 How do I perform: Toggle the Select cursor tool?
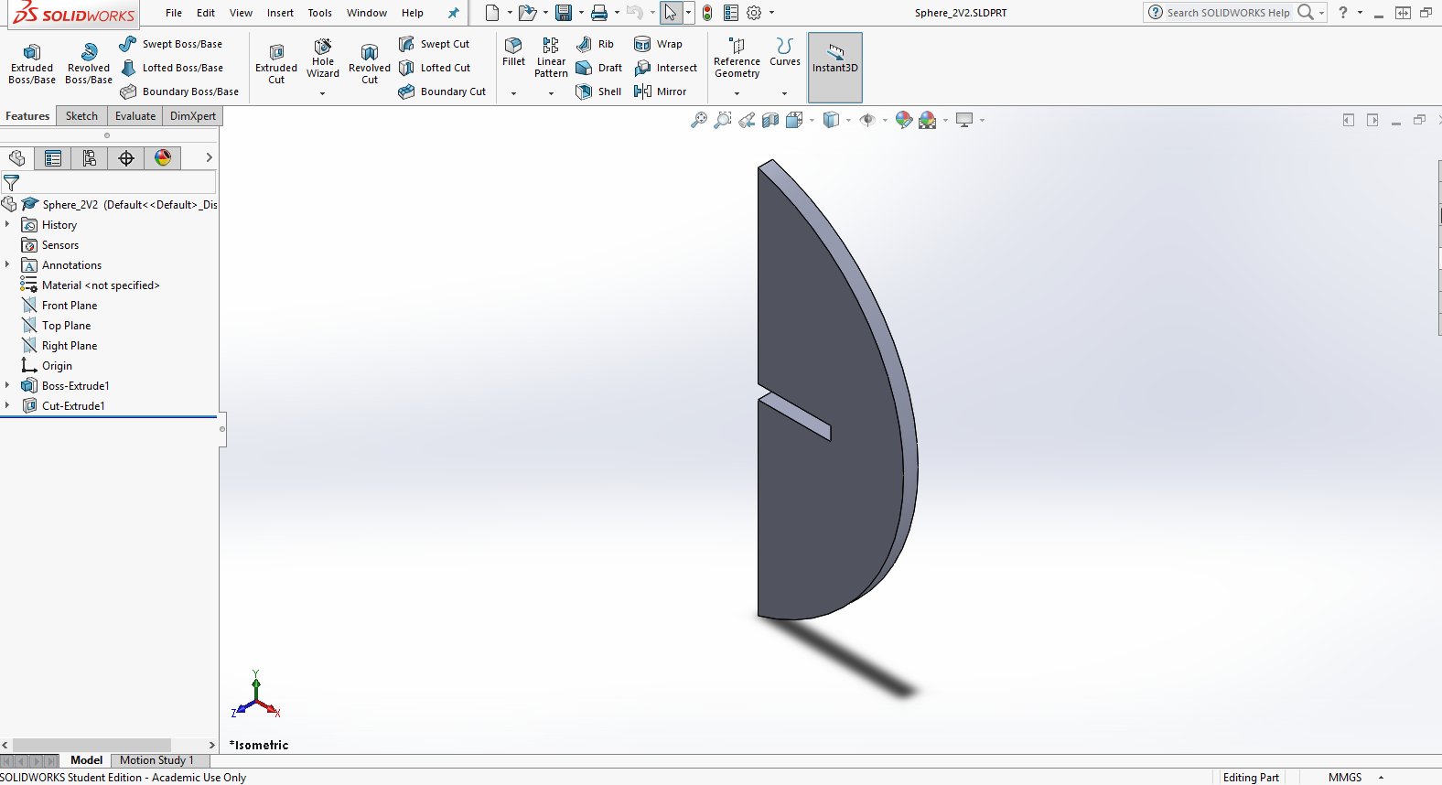pyautogui.click(x=672, y=13)
